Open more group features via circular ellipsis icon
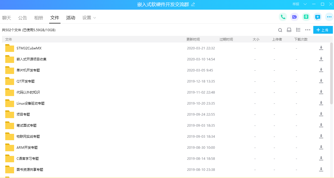The height and width of the screenshot is (178, 334). [x=329, y=17]
